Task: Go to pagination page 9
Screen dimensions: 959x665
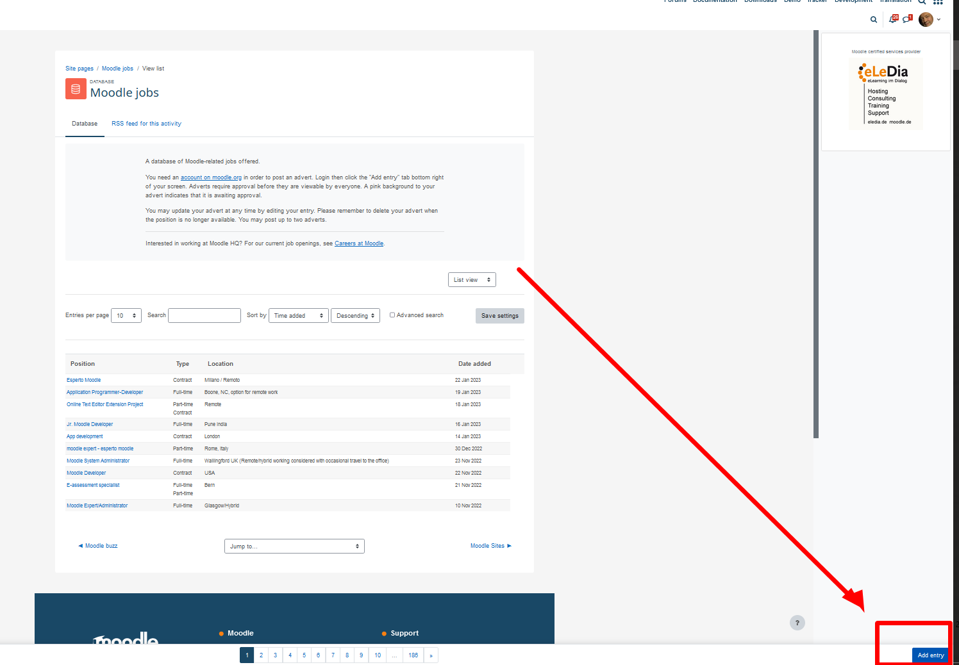Action: [362, 655]
